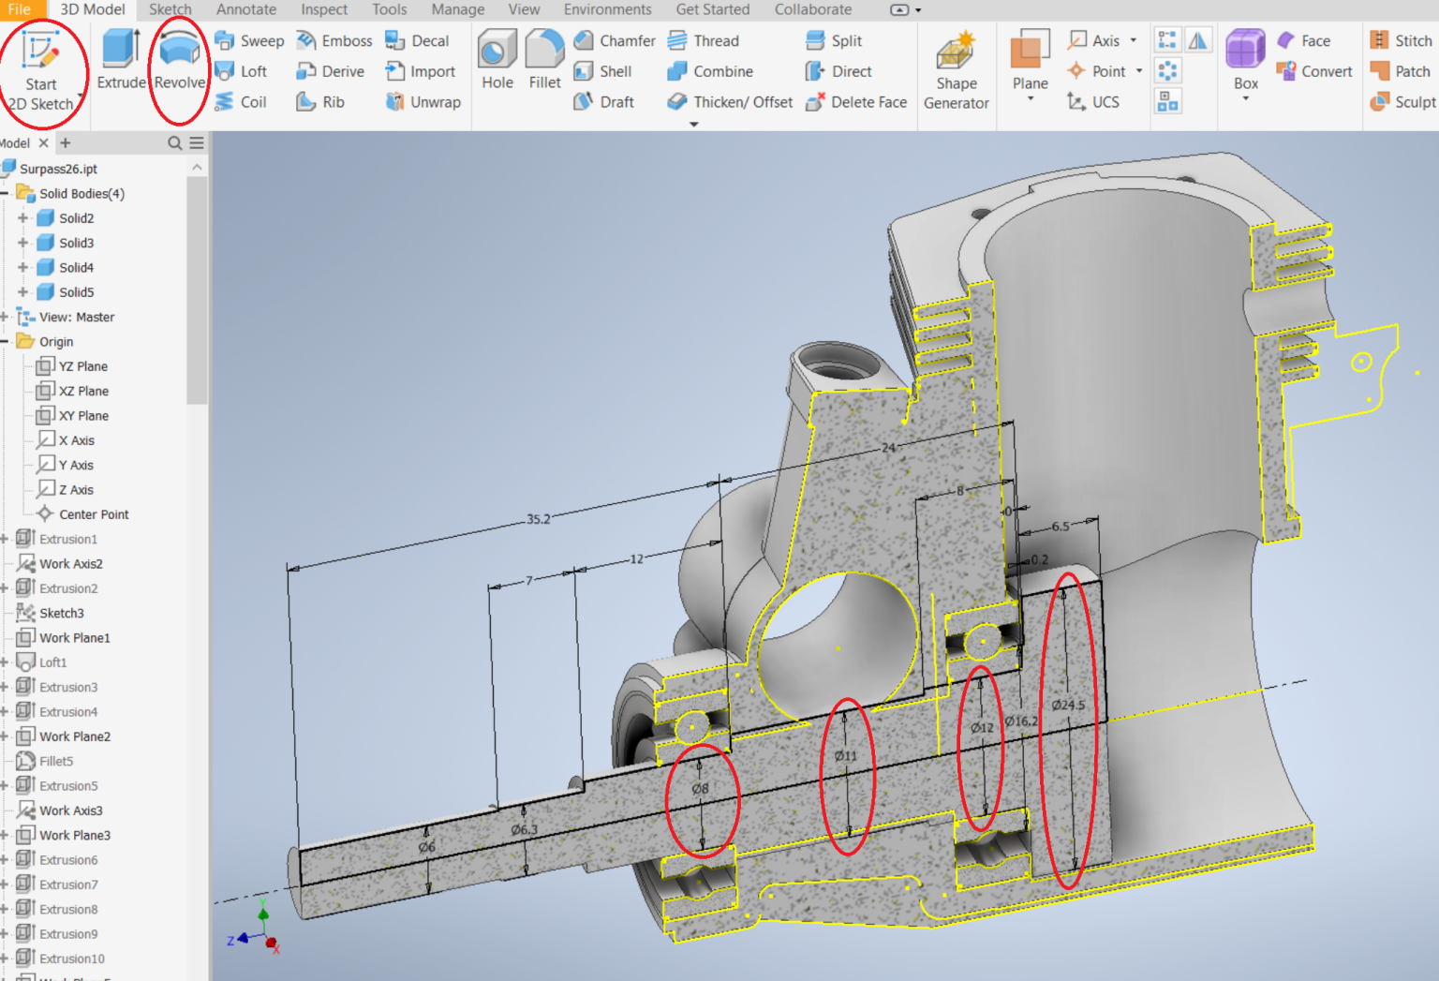Click the Loft tool icon
The image size is (1439, 981).
[244, 71]
